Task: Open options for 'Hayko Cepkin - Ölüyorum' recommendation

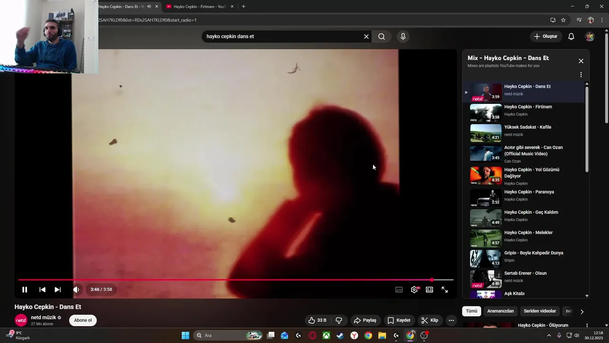Action: coord(587,325)
